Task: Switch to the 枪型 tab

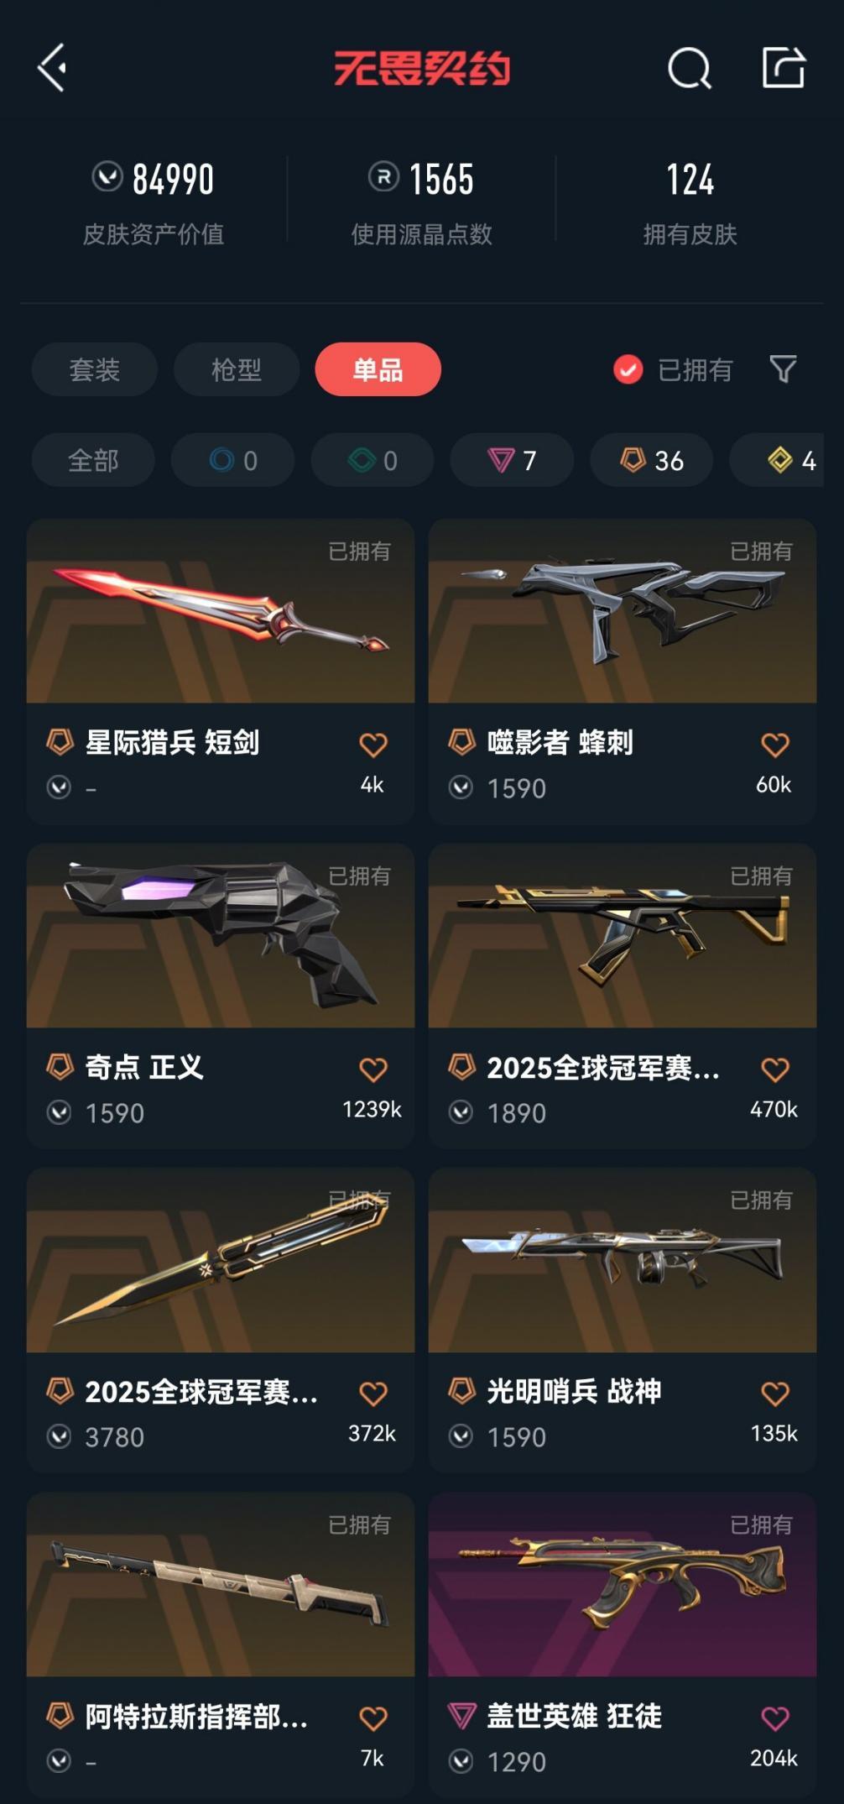Action: click(237, 369)
